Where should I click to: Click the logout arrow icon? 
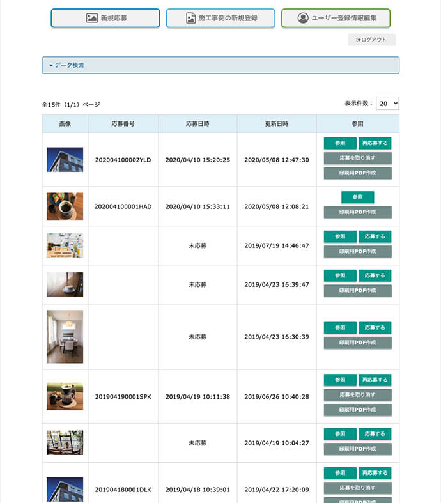[359, 40]
